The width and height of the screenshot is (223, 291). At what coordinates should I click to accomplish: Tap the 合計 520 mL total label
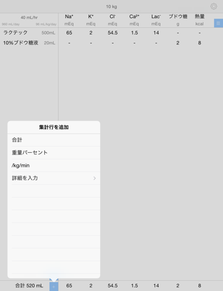[x=29, y=286]
